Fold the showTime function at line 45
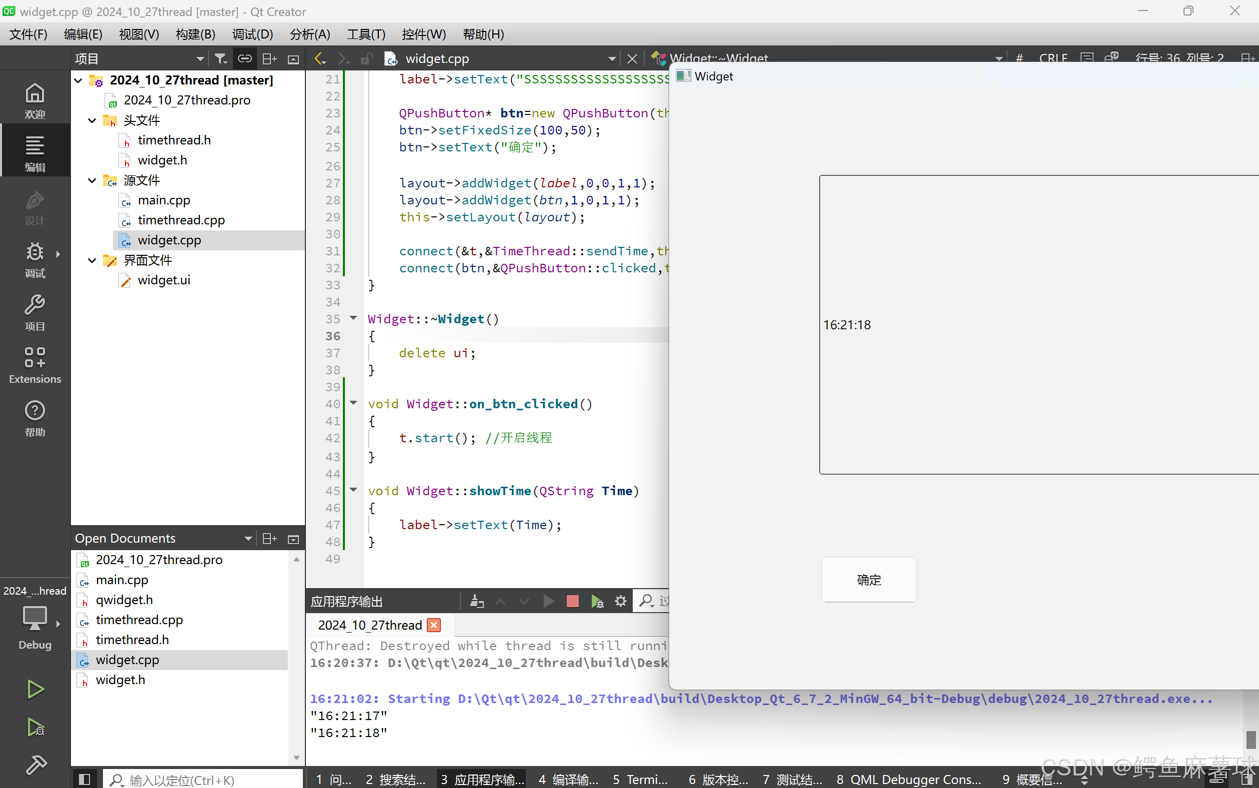The height and width of the screenshot is (788, 1259). [353, 490]
